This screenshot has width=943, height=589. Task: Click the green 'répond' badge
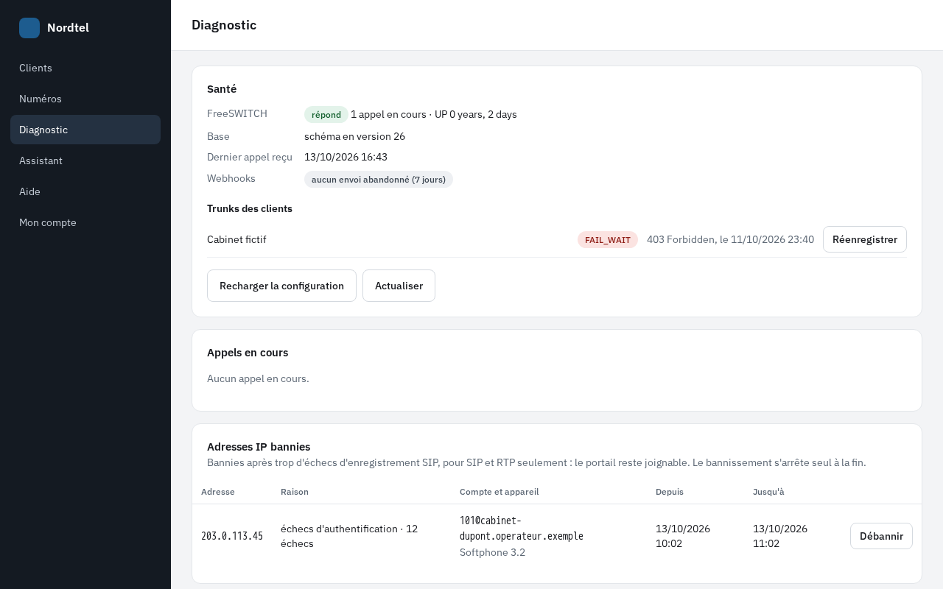coord(326,115)
